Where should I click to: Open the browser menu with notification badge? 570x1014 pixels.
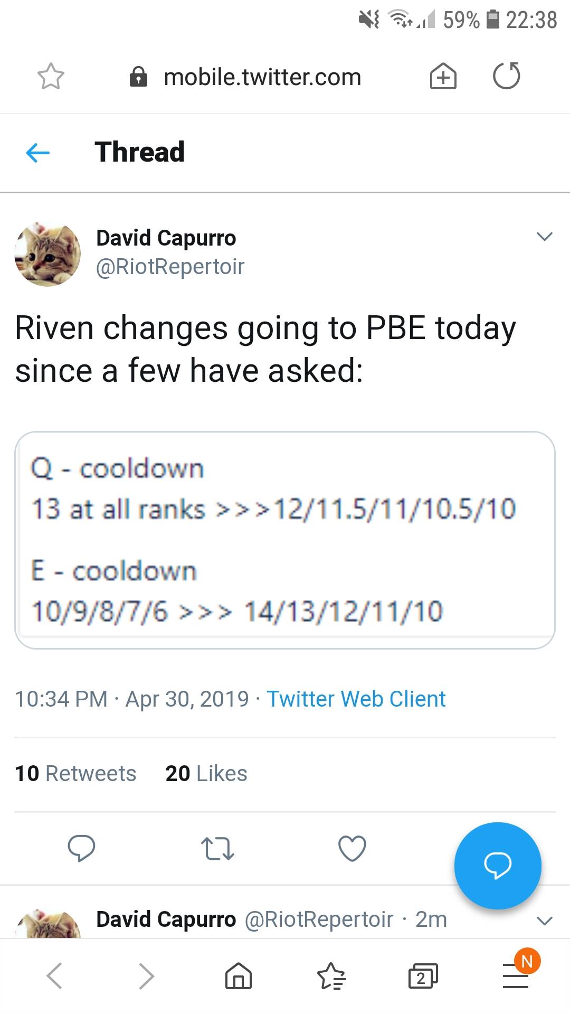[x=515, y=976]
